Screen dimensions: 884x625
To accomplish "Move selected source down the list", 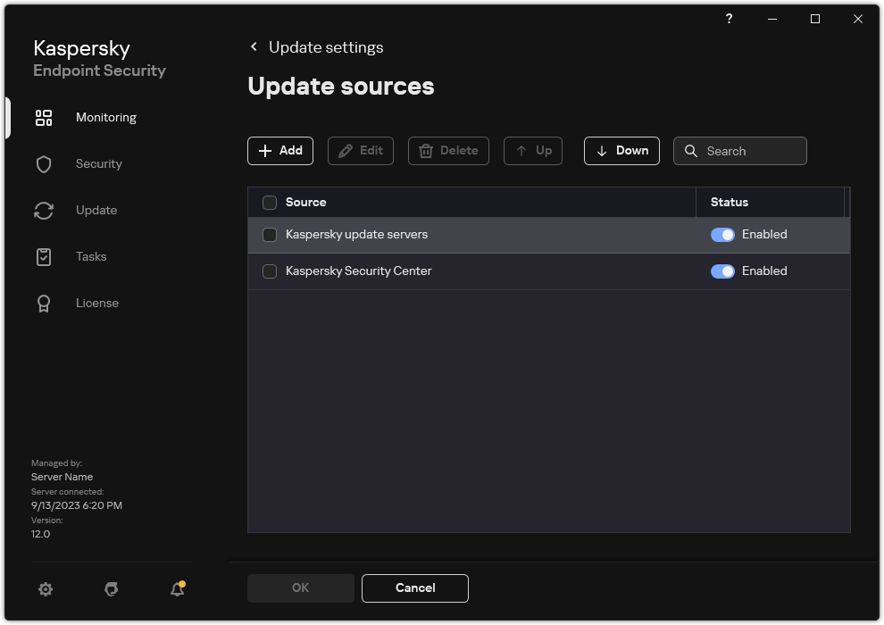I will (621, 151).
